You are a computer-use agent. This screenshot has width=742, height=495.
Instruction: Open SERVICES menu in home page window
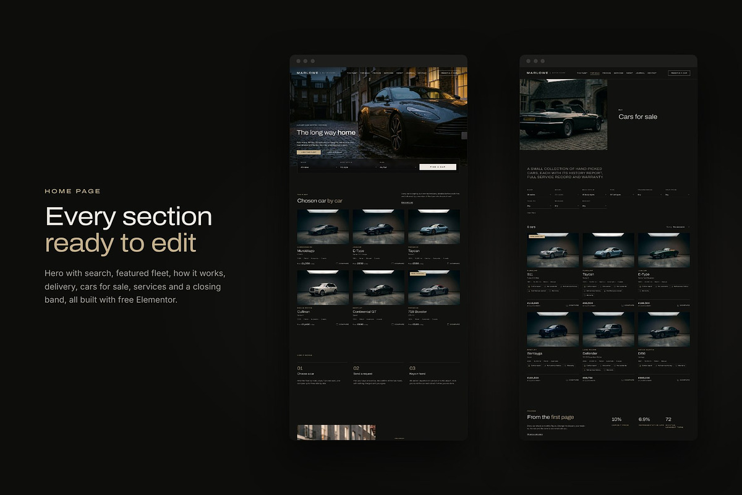[388, 73]
